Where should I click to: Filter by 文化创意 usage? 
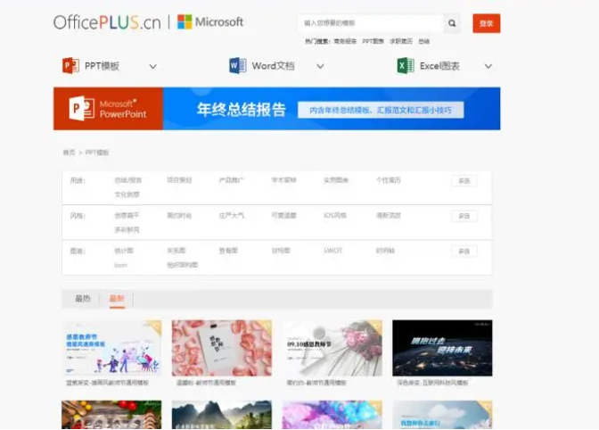127,194
